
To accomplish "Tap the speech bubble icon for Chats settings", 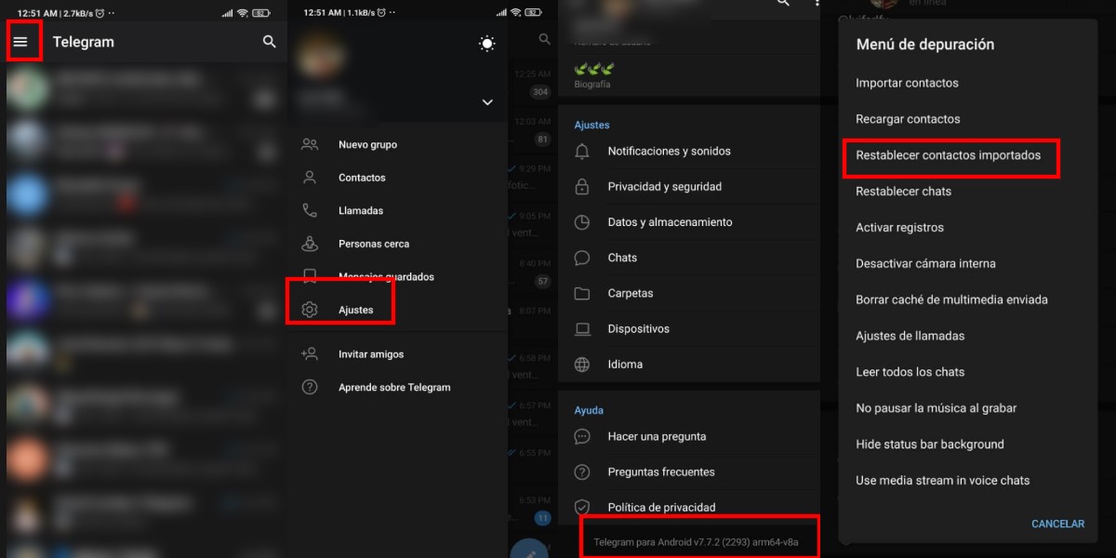I will tap(581, 258).
